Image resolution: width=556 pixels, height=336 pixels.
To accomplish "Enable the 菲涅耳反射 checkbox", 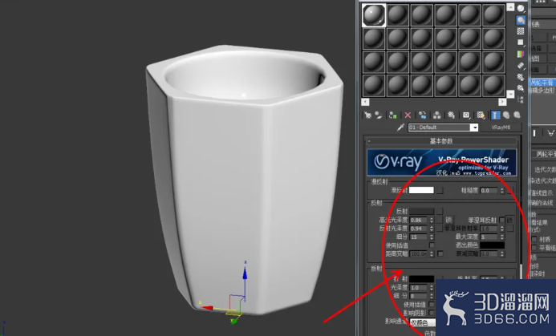I will click(x=501, y=220).
